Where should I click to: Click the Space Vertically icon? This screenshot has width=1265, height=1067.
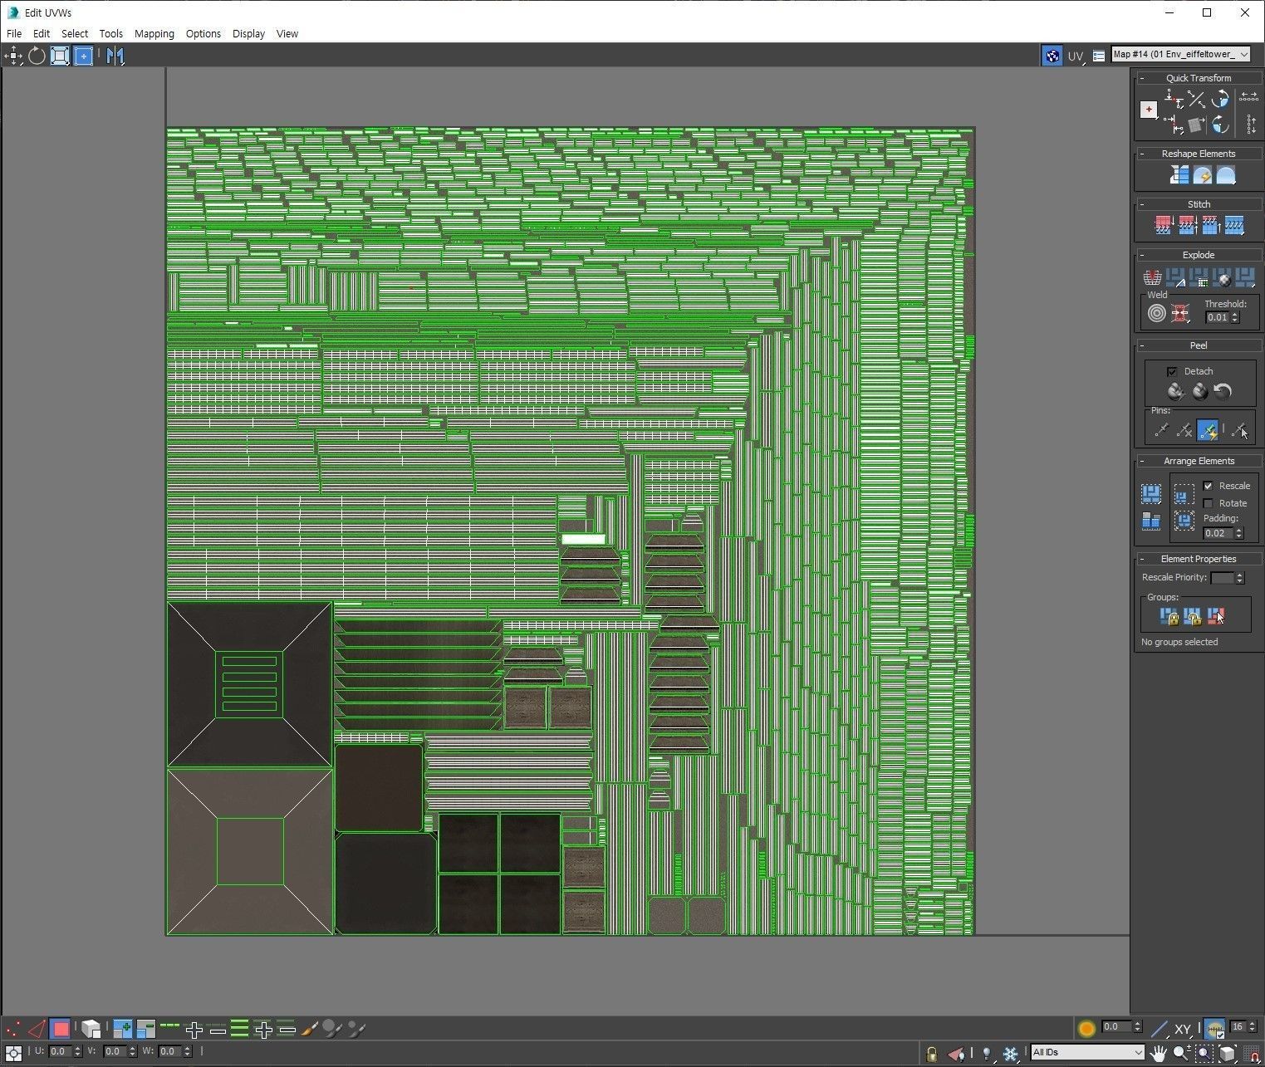click(x=1250, y=125)
